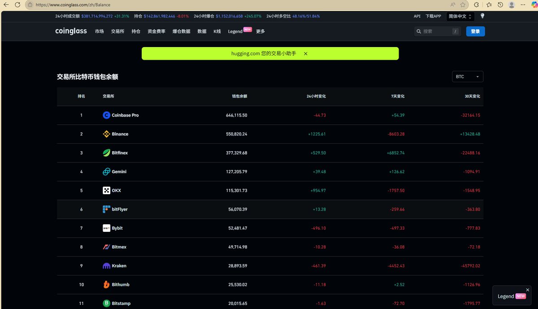Viewport: 538px width, 309px height.
Task: Click the browser address bar URL
Action: [x=73, y=5]
